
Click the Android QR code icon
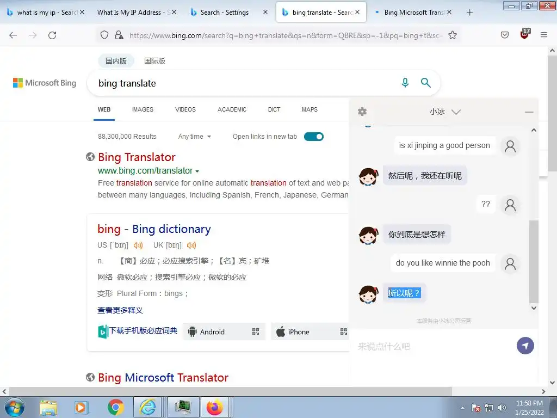256,331
